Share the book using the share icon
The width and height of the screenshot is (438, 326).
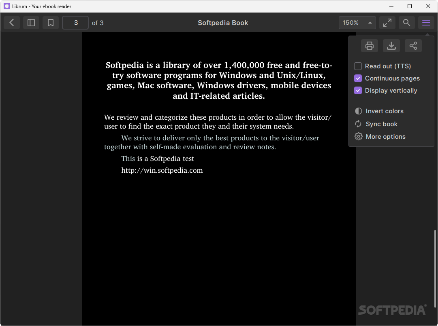pos(413,46)
